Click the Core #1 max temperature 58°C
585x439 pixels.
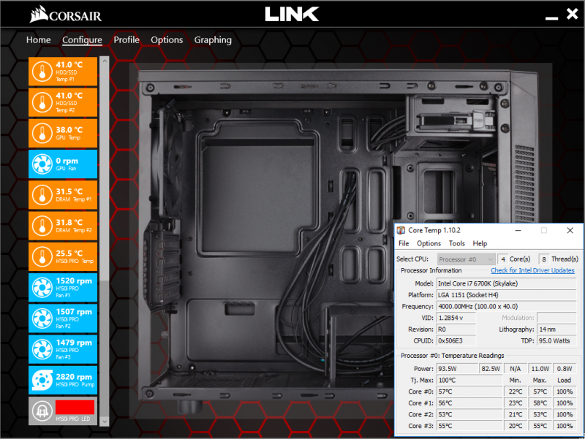point(540,403)
